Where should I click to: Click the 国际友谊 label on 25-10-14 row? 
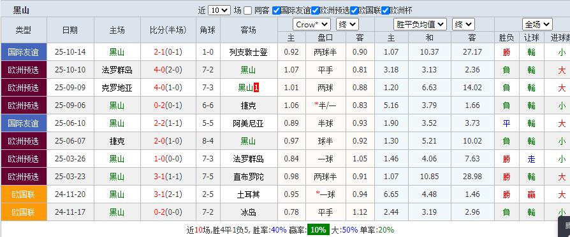[24, 52]
